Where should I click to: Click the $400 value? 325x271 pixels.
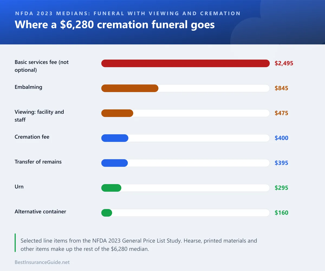[281, 138]
